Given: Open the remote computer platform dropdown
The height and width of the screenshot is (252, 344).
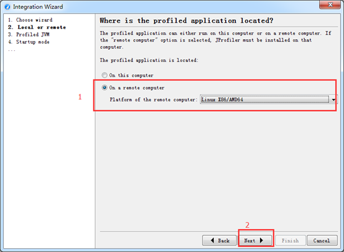Looking at the screenshot, I should pos(333,99).
